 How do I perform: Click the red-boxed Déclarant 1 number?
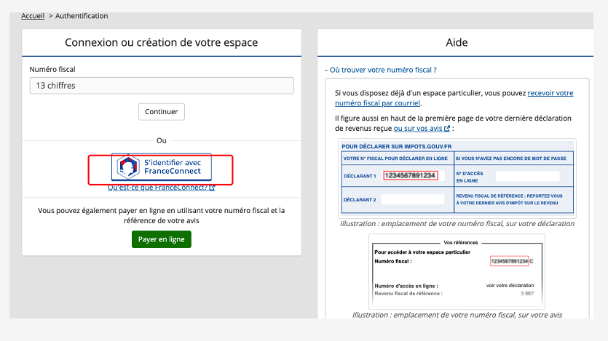coord(411,175)
